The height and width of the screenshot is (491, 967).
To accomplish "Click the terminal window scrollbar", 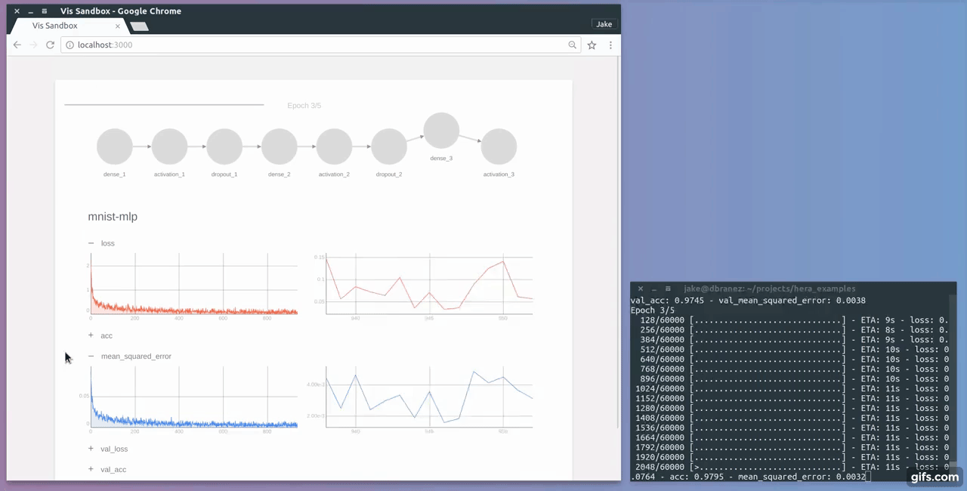I will click(x=953, y=388).
